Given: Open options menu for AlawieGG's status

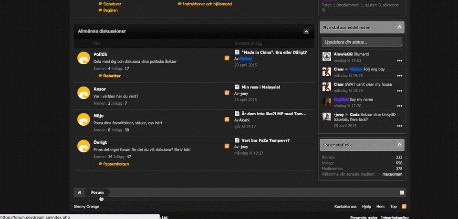Looking at the screenshot, I should (399, 61).
